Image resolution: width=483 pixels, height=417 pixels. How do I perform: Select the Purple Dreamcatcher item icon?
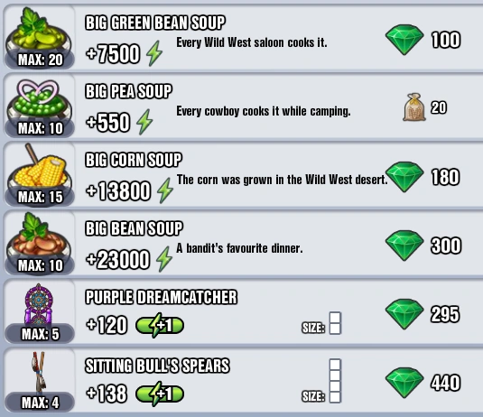[x=39, y=304]
